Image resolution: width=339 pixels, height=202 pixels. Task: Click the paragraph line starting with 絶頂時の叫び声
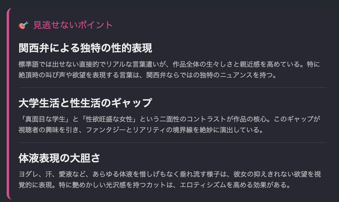[x=147, y=75]
